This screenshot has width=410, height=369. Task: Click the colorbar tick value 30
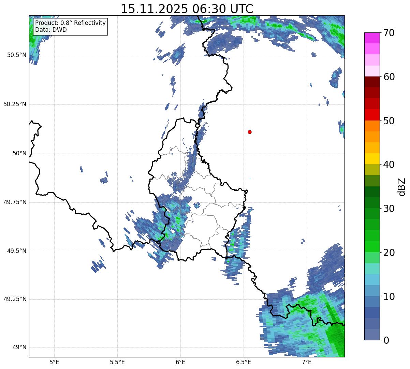pyautogui.click(x=389, y=209)
